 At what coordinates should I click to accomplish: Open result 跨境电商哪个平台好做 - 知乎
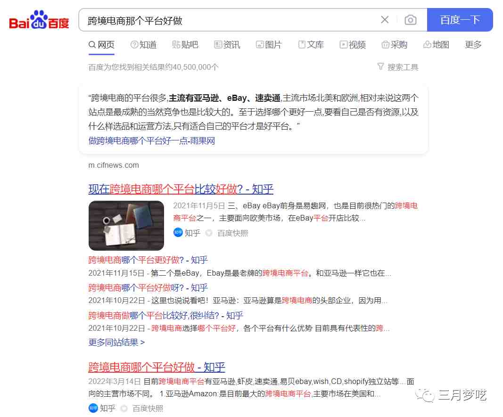(x=157, y=367)
